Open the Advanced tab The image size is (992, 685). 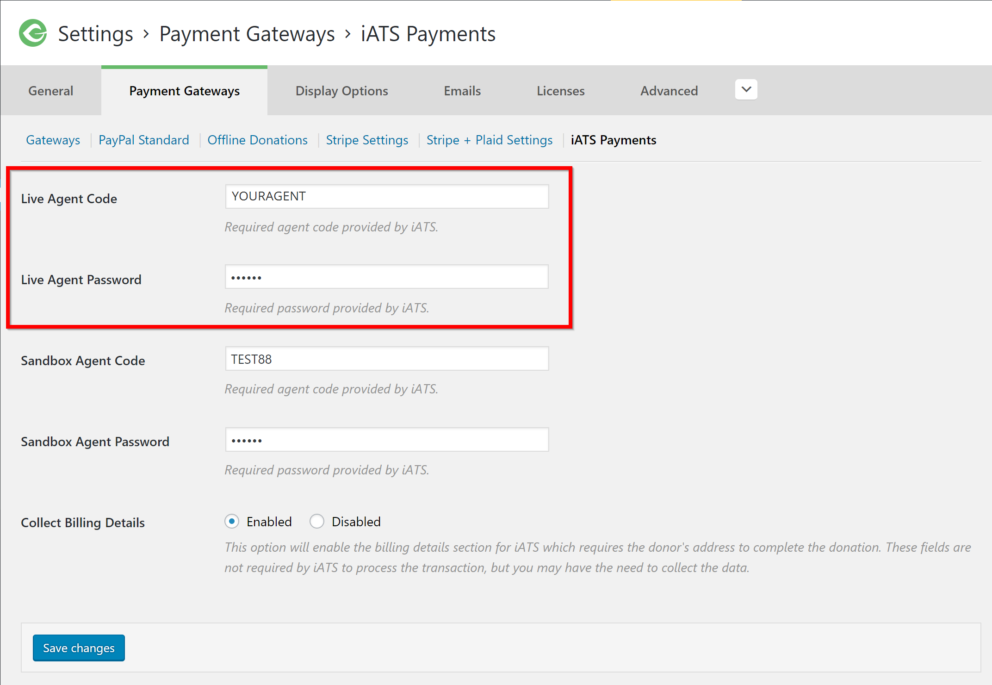[x=669, y=91]
